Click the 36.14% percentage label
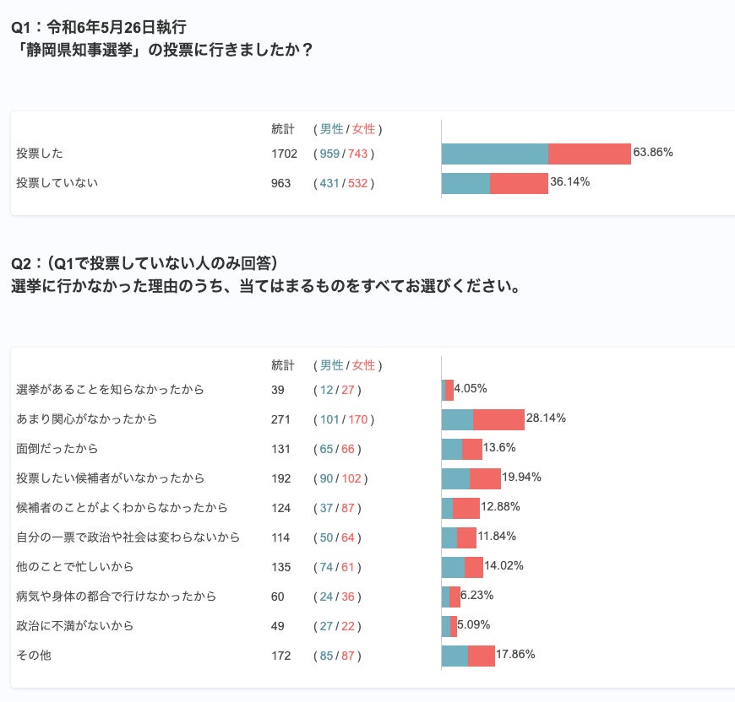Viewport: 735px width, 702px height. pos(569,181)
